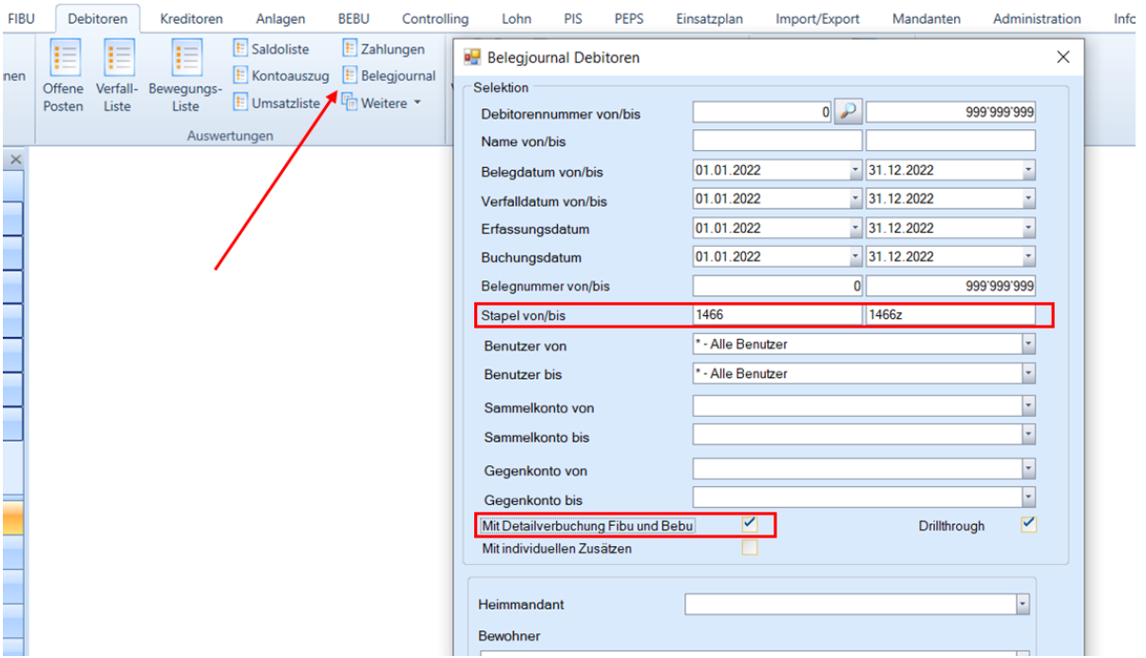Expand the Weitere dropdown in ribbon

380,103
